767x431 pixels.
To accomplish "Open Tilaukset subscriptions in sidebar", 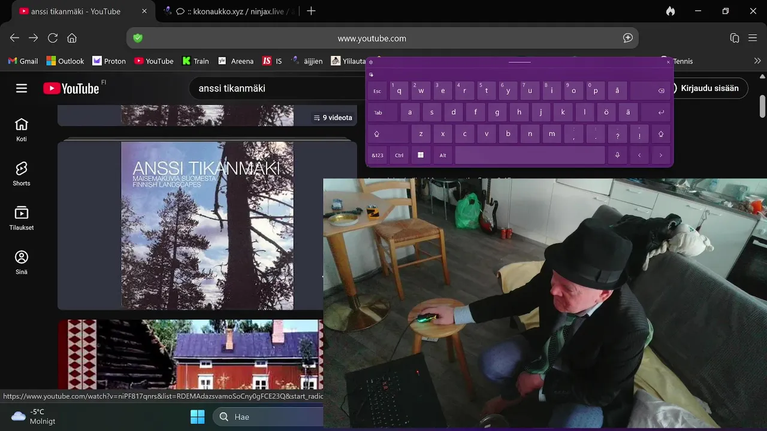I will tap(22, 218).
